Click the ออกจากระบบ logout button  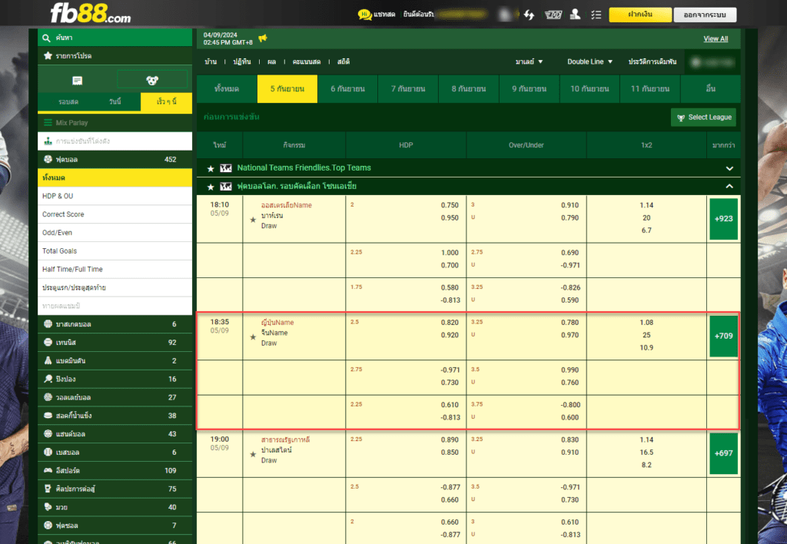point(705,15)
